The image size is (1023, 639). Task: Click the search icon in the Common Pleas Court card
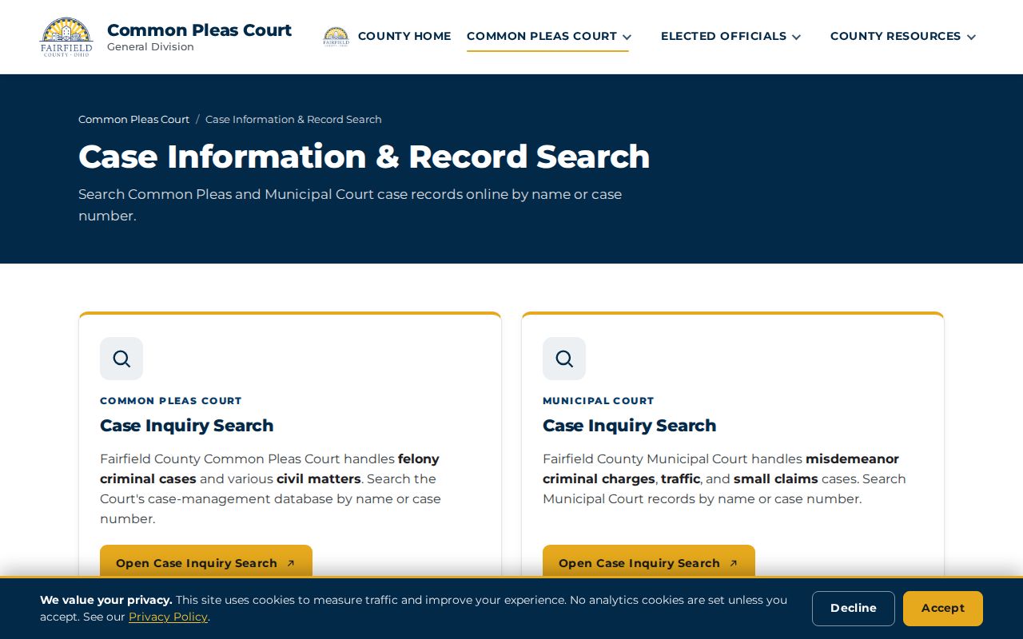pyautogui.click(x=121, y=359)
